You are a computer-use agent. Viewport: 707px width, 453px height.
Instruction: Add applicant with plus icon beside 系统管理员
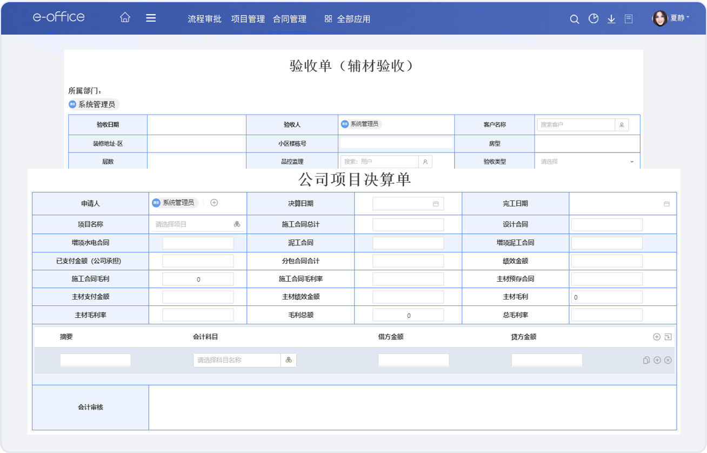(x=214, y=203)
